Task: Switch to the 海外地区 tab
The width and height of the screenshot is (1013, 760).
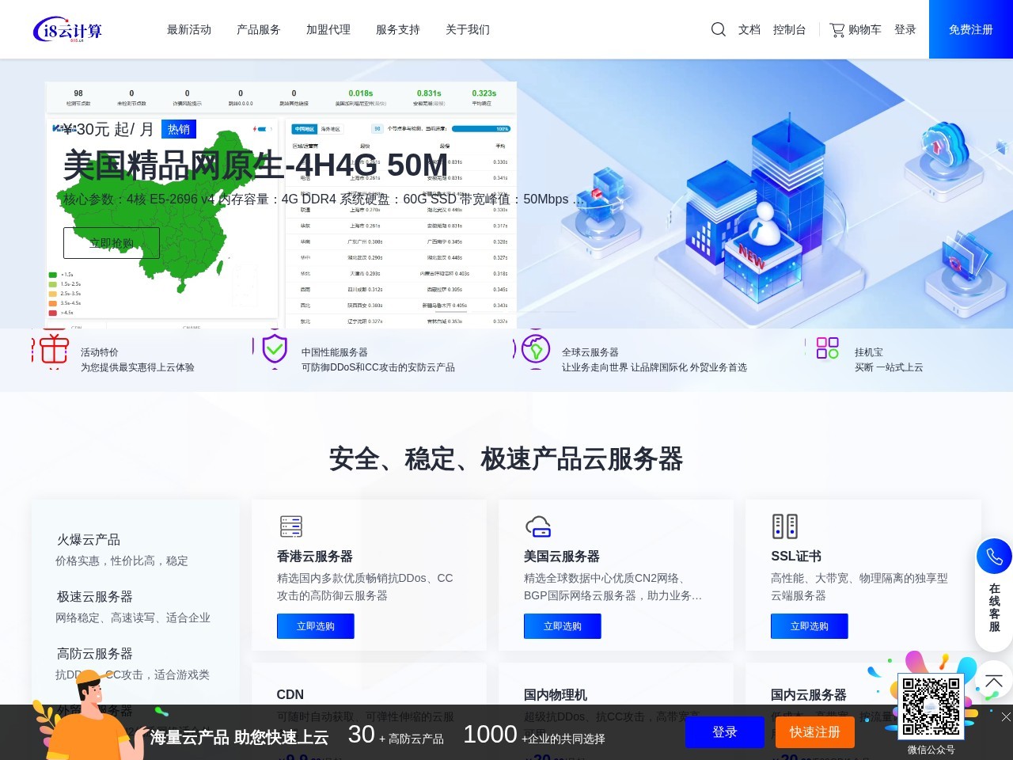Action: pos(330,128)
